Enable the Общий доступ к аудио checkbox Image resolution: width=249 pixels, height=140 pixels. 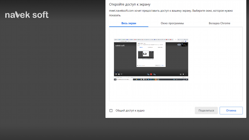111,110
